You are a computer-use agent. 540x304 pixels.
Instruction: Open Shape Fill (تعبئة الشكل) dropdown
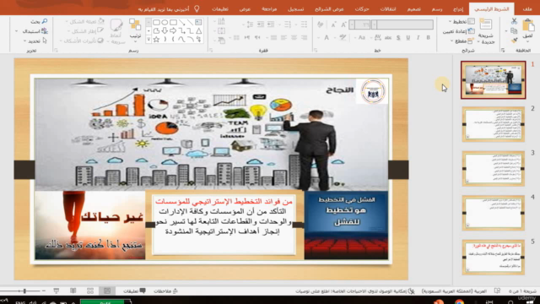[x=85, y=22]
